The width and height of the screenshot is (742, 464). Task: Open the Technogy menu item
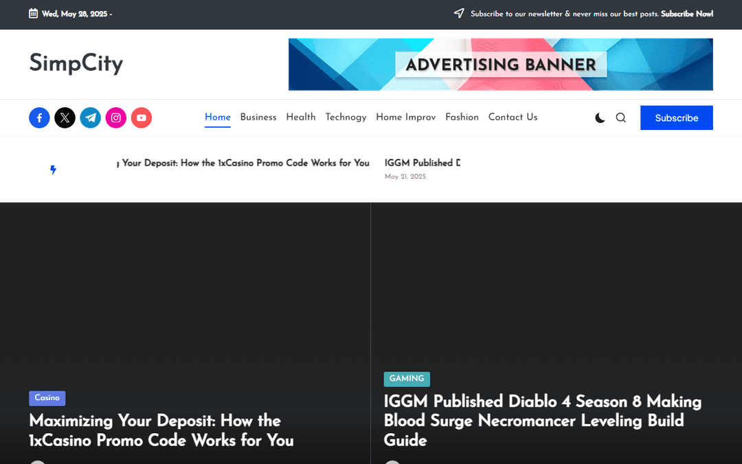click(x=346, y=118)
